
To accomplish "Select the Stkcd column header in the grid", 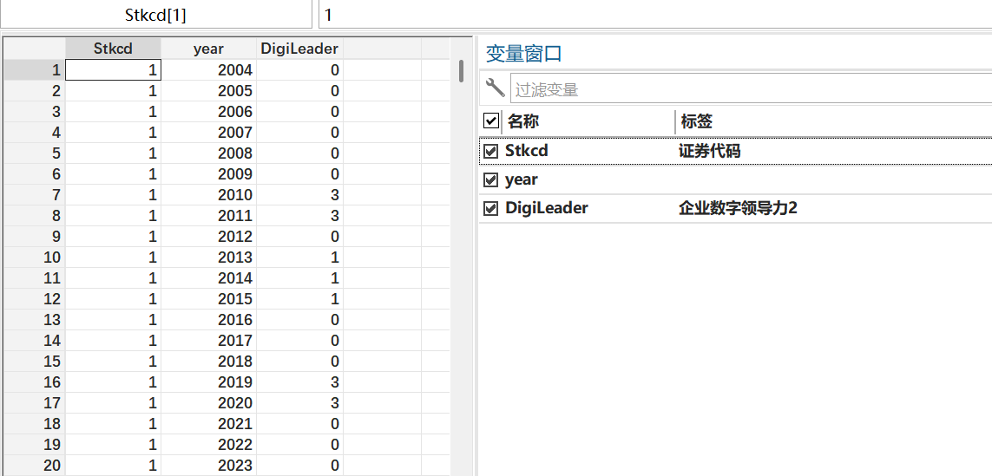I will [x=113, y=49].
